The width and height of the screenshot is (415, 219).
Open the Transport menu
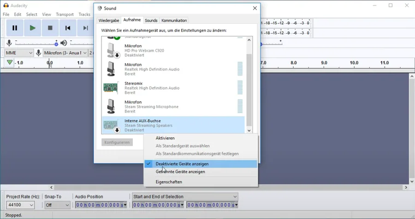(x=65, y=14)
